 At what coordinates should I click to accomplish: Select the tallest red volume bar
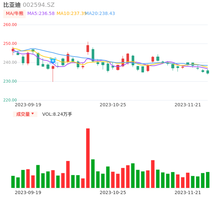coord(88,158)
